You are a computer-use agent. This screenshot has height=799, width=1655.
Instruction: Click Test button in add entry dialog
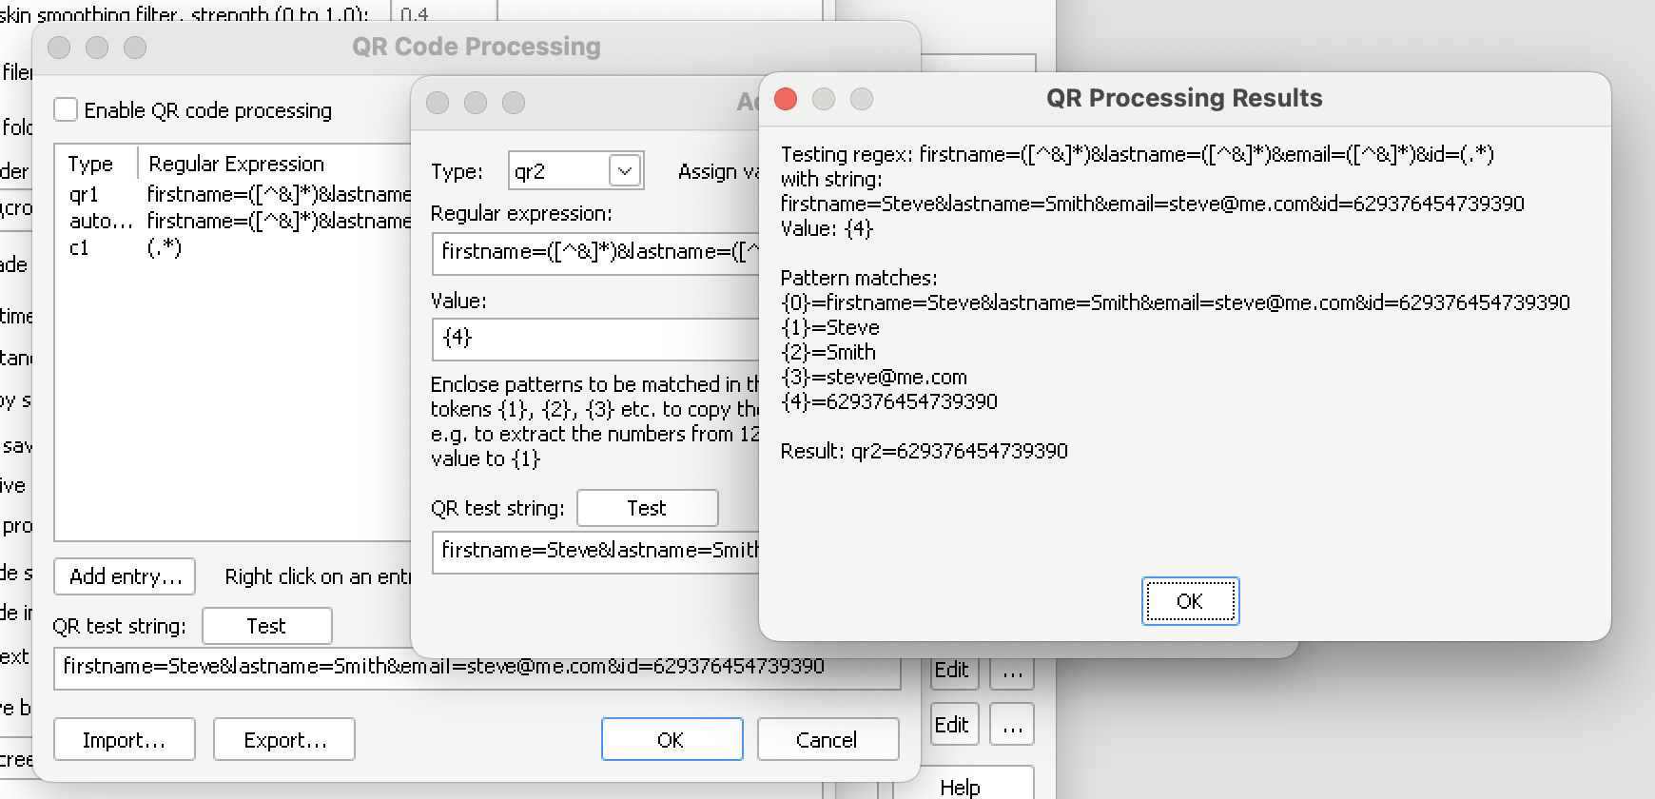point(647,508)
